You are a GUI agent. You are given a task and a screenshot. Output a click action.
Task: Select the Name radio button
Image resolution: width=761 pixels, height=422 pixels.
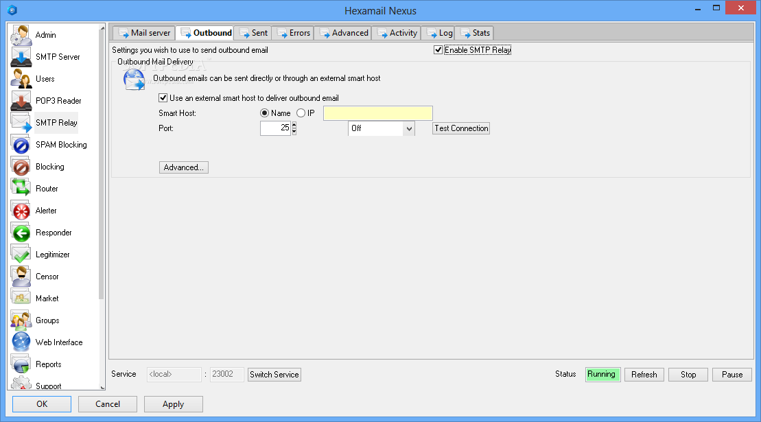pyautogui.click(x=264, y=113)
